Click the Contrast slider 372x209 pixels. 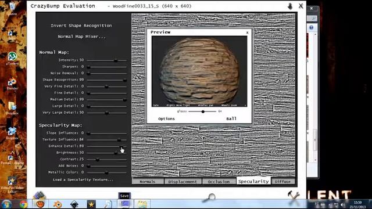[x=106, y=160]
